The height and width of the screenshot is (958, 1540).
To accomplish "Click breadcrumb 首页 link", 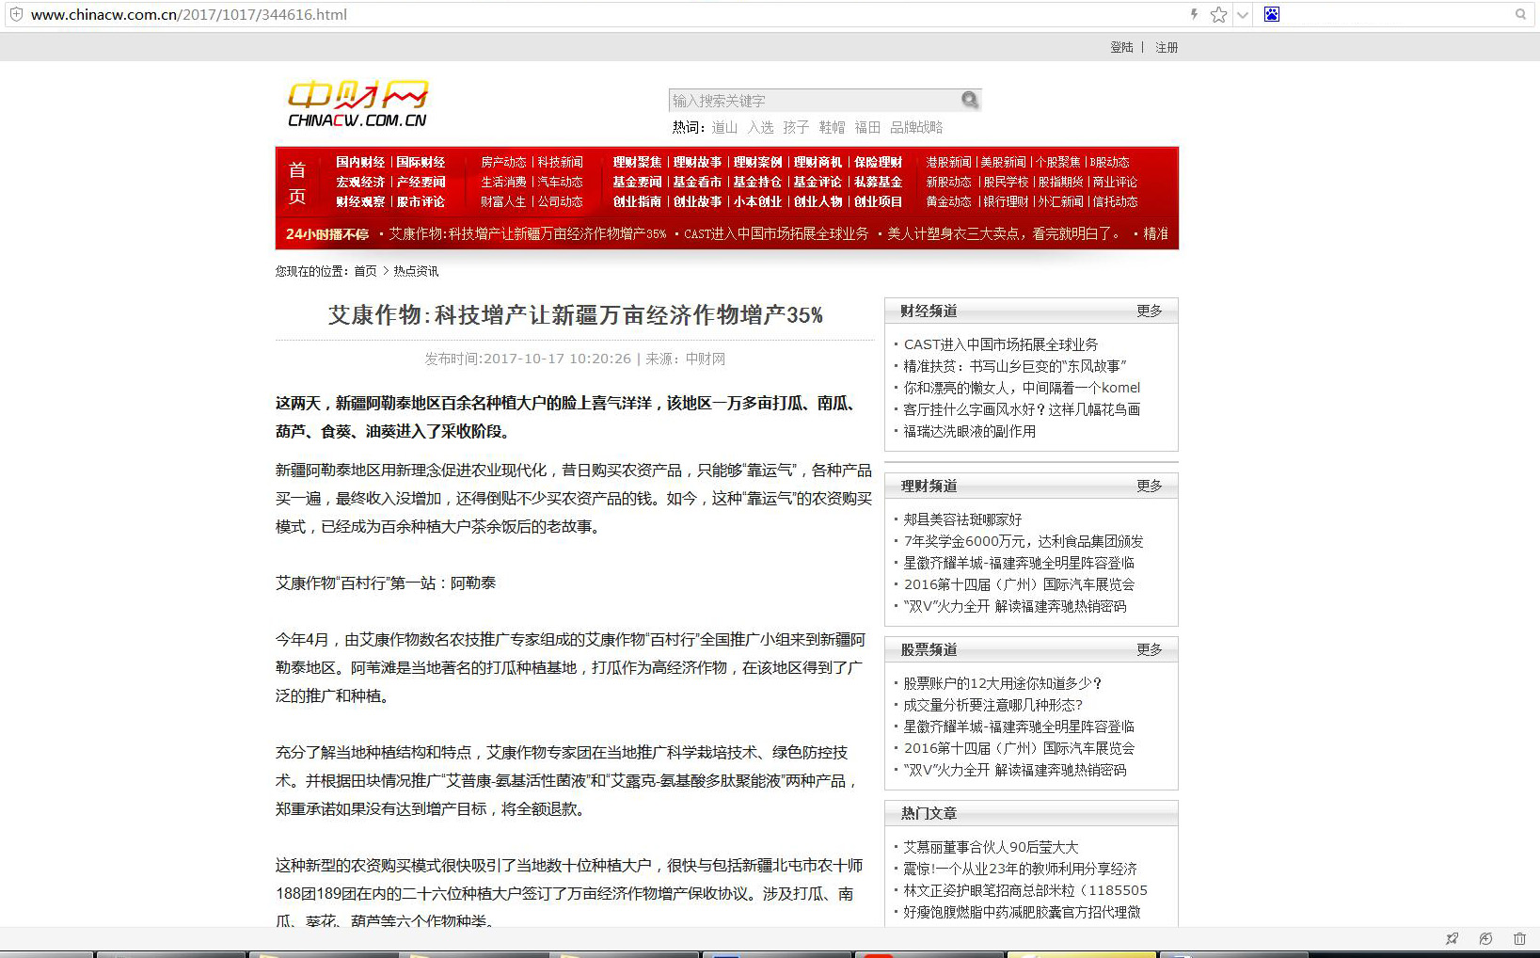I will [365, 271].
